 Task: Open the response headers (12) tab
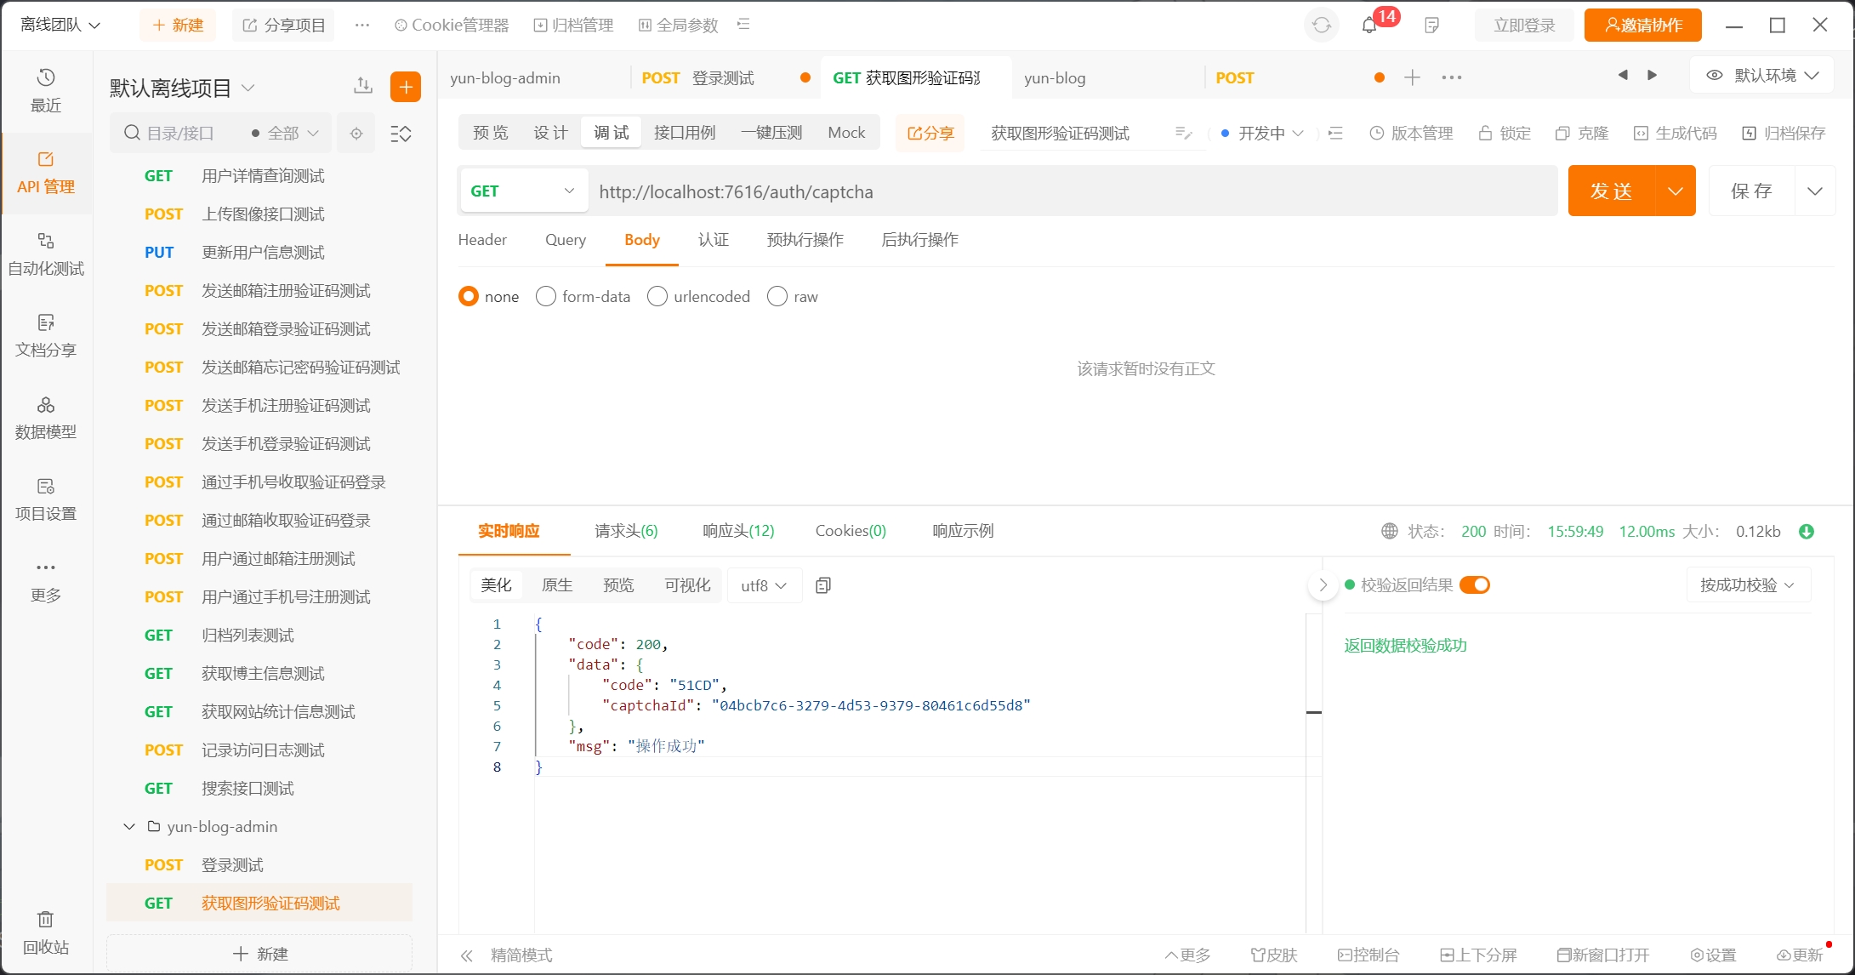738,531
